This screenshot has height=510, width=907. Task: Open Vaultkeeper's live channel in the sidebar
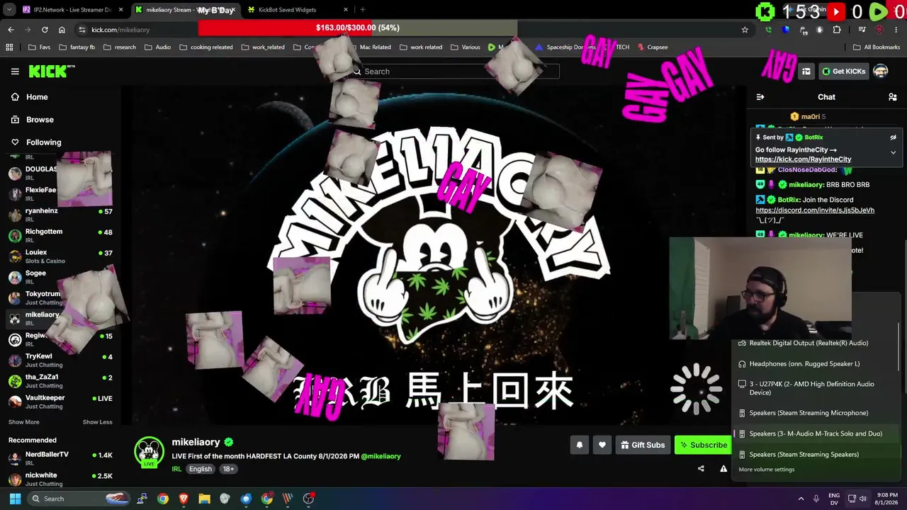point(60,402)
